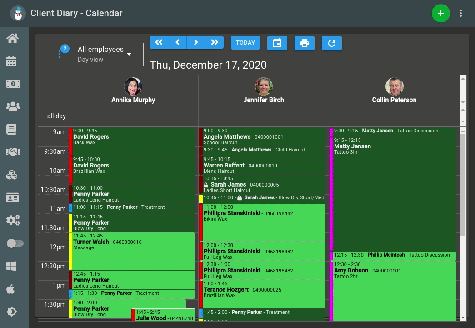The width and height of the screenshot is (475, 328).
Task: Open the Home page from sidebar
Action: (x=13, y=39)
